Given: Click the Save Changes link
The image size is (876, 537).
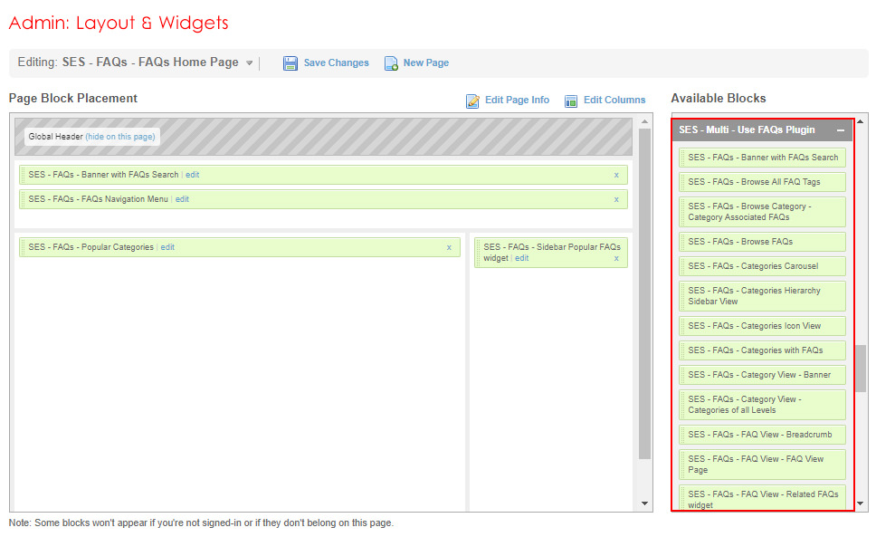Looking at the screenshot, I should (336, 63).
